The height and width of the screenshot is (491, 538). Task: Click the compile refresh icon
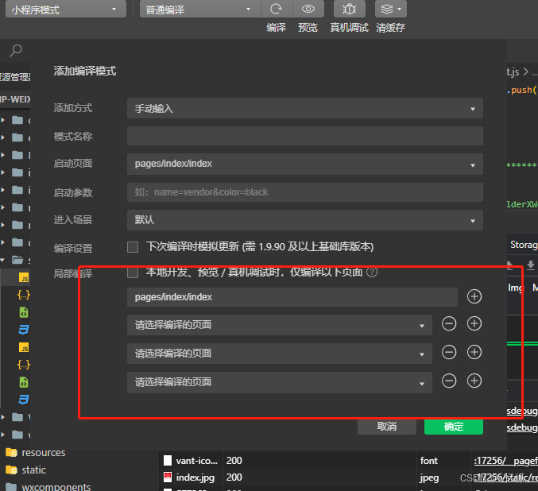(x=277, y=9)
